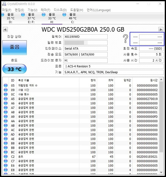This screenshot has height=177, width=166.
Task: Click the blurred serial number field
Action: coord(85,43)
